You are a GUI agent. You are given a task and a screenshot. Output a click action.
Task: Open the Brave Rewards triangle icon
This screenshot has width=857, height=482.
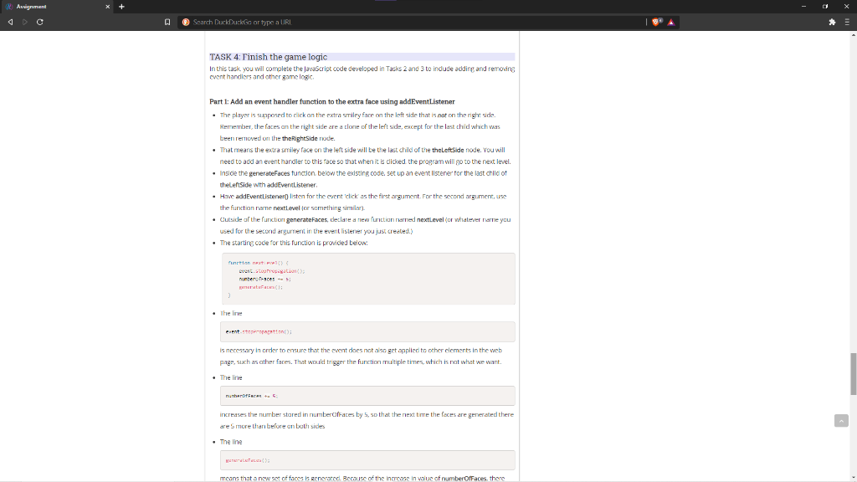click(x=671, y=23)
